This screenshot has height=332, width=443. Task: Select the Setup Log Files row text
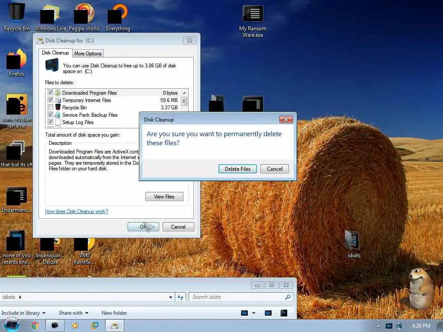(78, 122)
